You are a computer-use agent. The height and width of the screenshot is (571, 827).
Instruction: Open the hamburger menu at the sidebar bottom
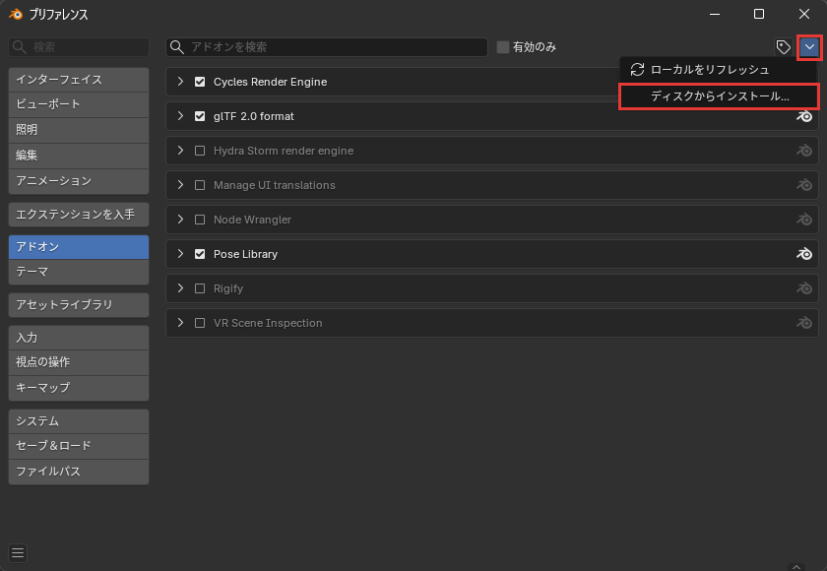click(x=18, y=552)
